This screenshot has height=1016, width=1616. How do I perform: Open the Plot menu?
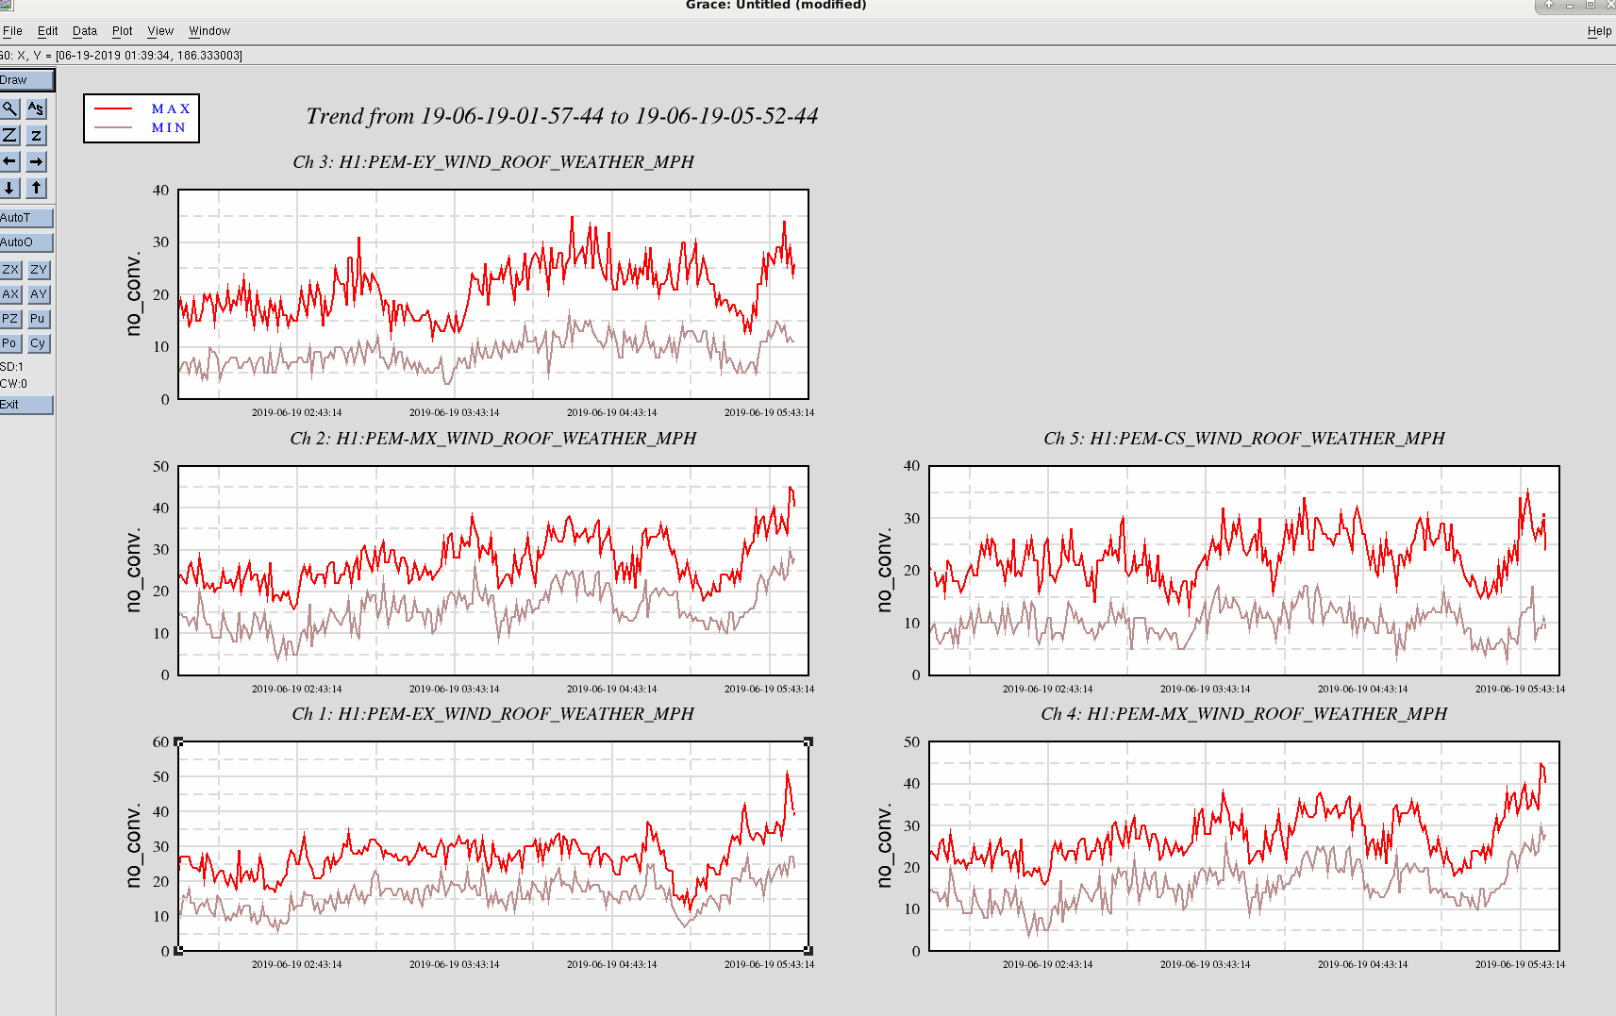[123, 31]
